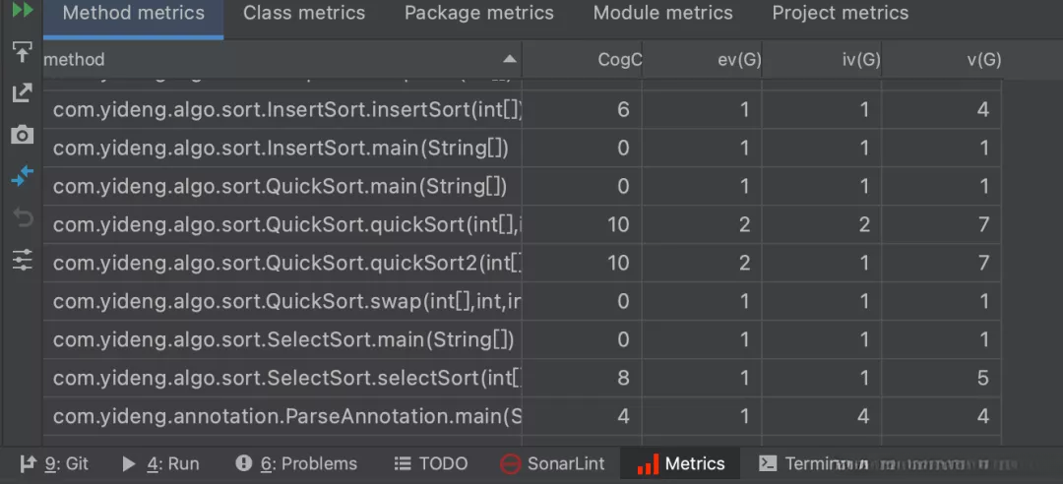Viewport: 1063px width, 484px height.
Task: Click the blue compare arrows icon
Action: tap(22, 176)
